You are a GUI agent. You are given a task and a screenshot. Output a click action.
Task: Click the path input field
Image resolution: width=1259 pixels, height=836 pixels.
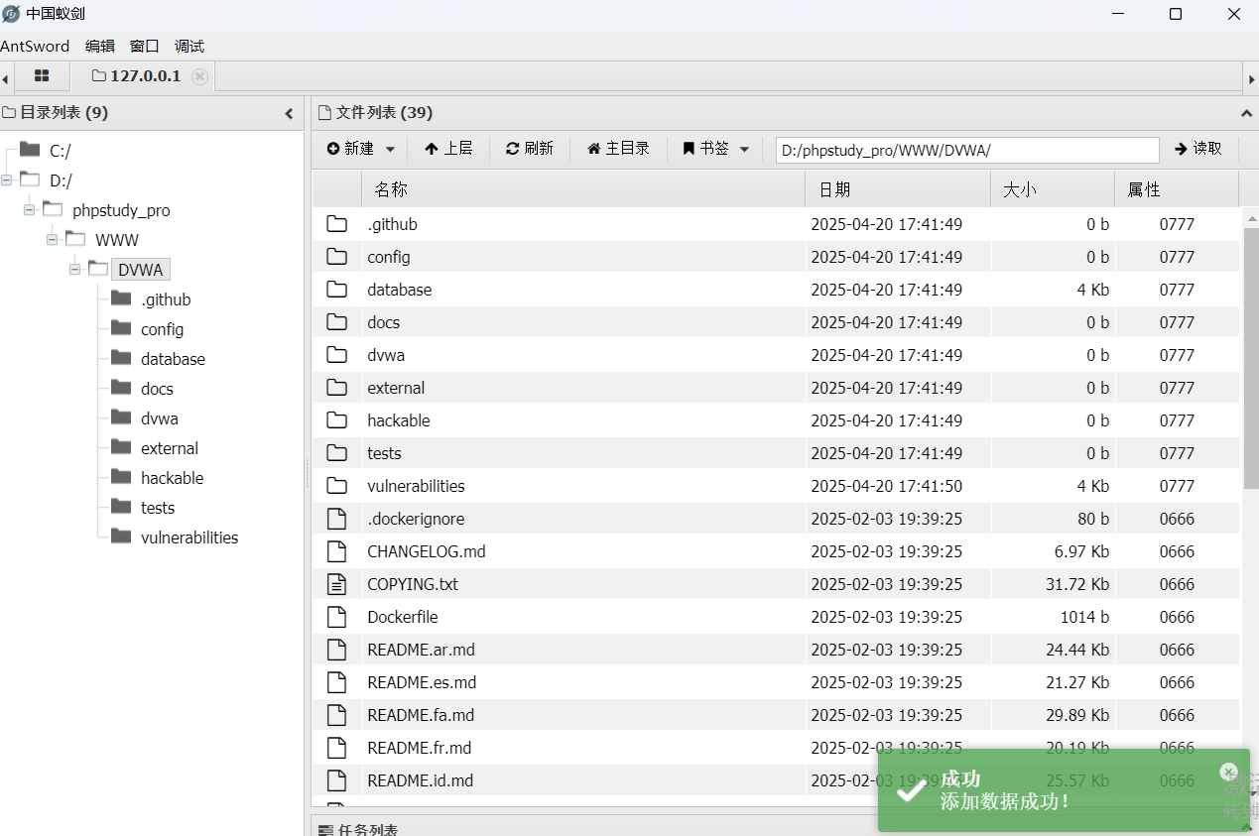(967, 150)
